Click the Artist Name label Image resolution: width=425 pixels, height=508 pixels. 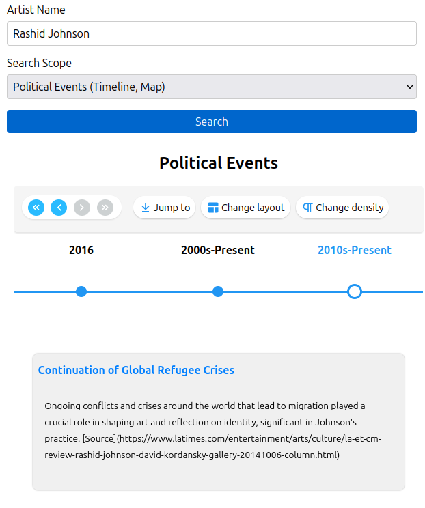36,10
